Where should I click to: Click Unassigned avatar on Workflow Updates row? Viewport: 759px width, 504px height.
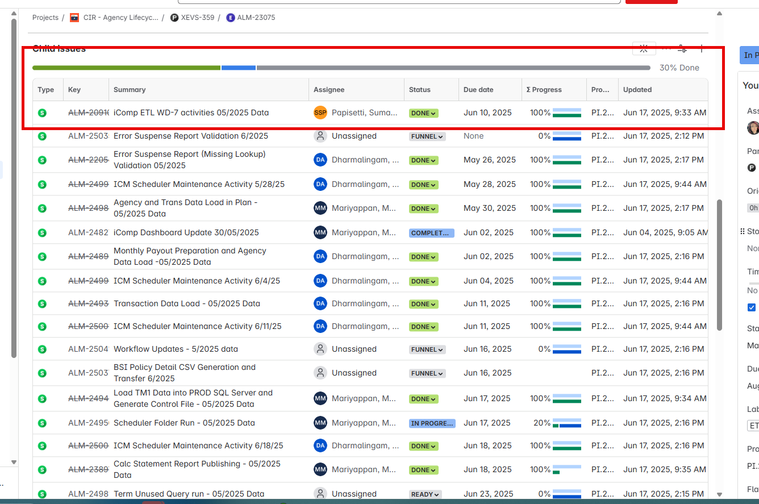[x=320, y=349]
